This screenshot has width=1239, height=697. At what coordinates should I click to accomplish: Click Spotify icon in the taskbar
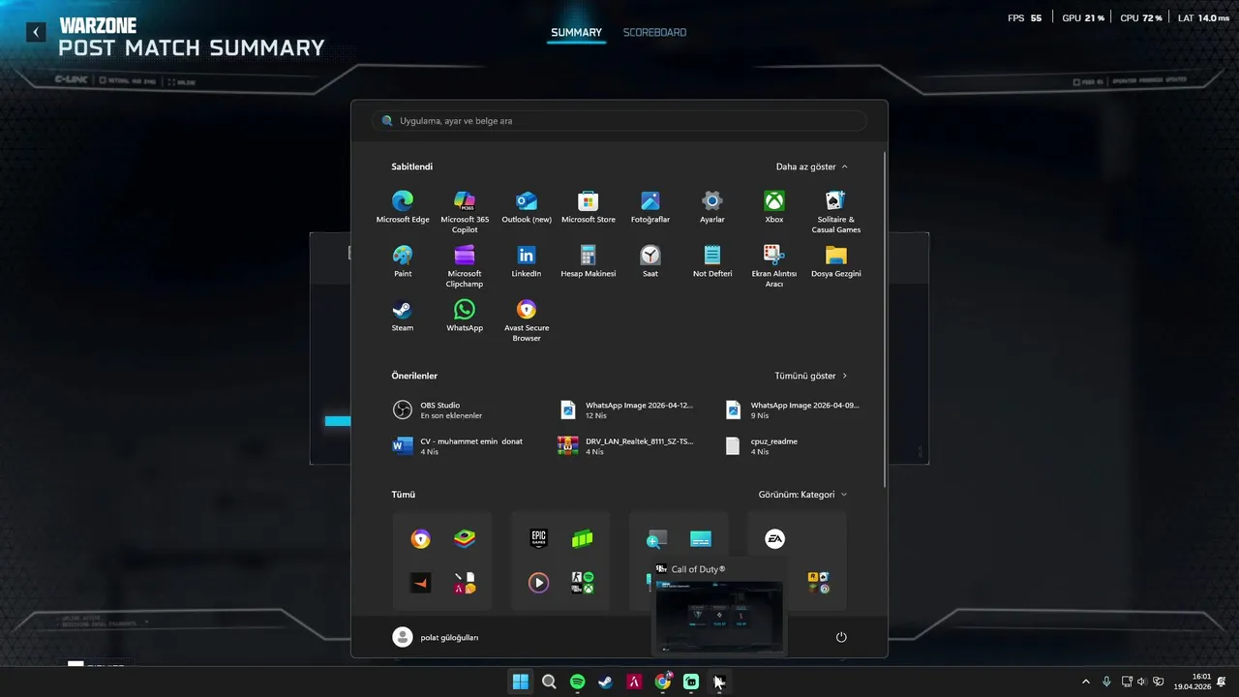tap(578, 682)
